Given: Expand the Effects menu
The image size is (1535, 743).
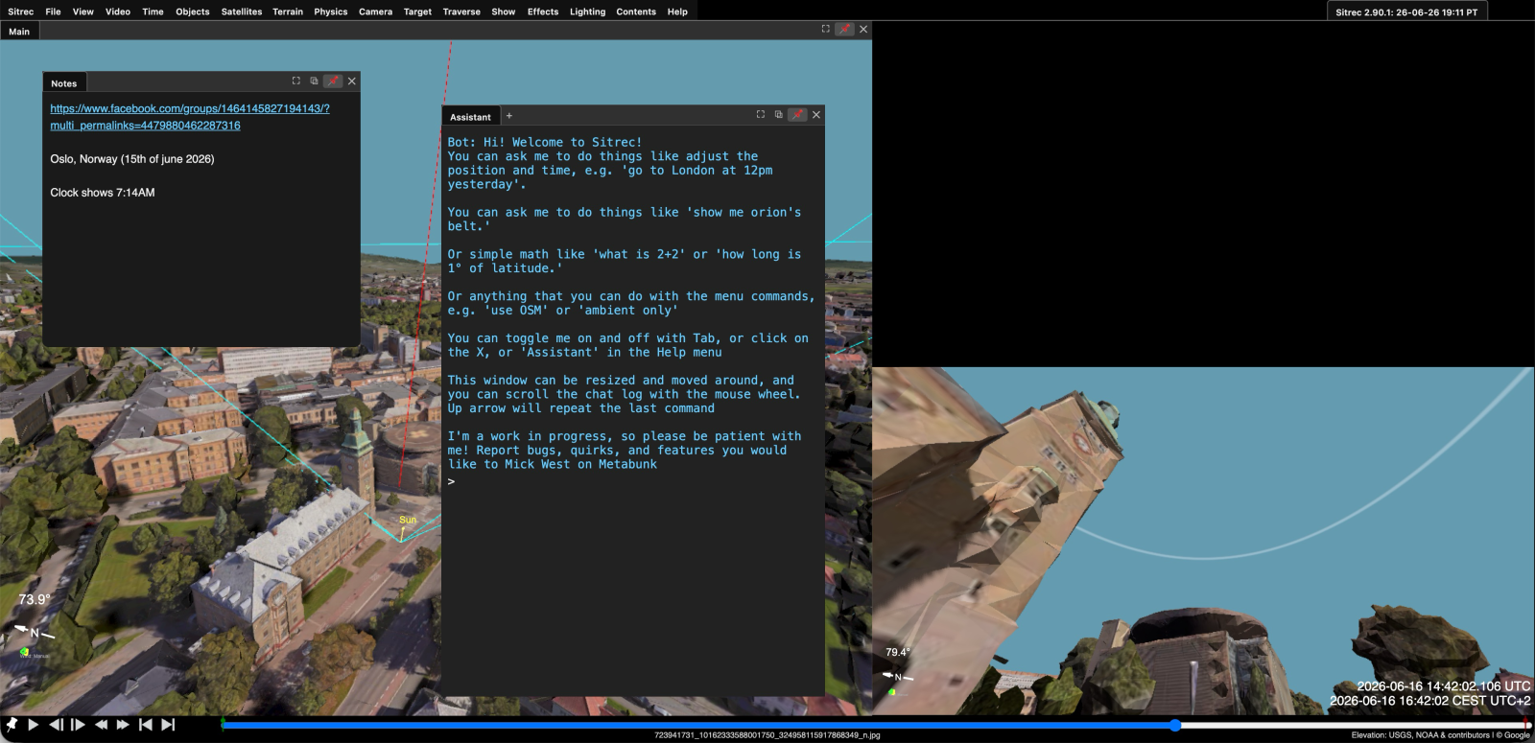Looking at the screenshot, I should click(x=543, y=12).
